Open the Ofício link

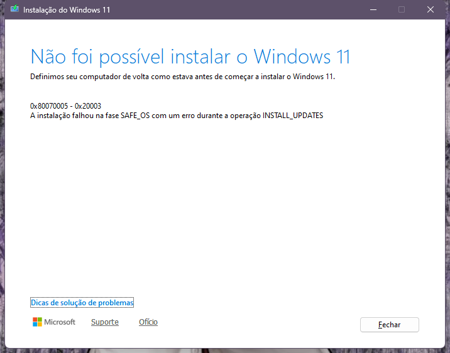(x=148, y=322)
